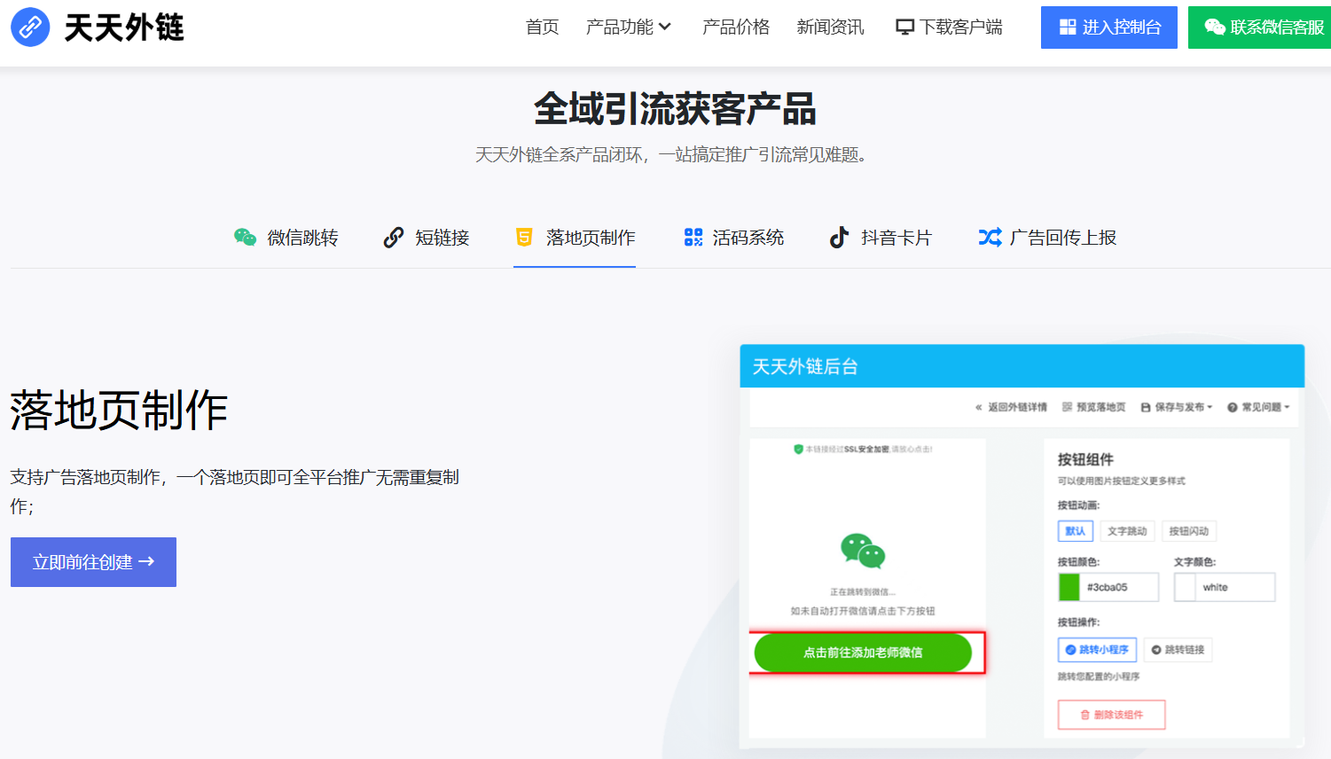Click the 进入控制台 button
1331x759 pixels.
(1108, 27)
